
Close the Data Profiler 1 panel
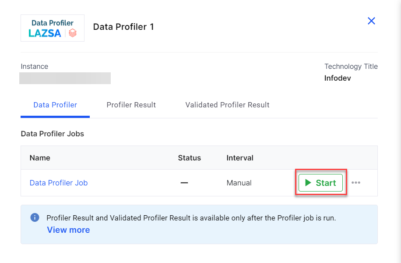[x=371, y=21]
